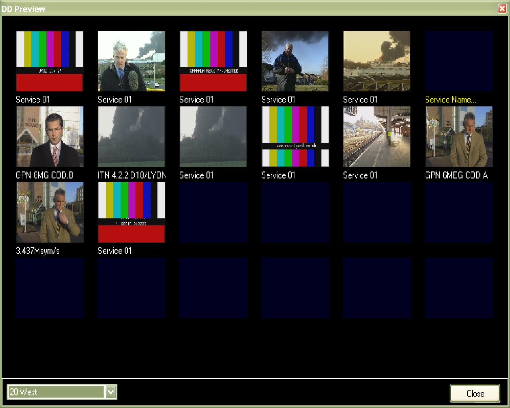Click the 20 West satellite combo box field

coord(56,392)
